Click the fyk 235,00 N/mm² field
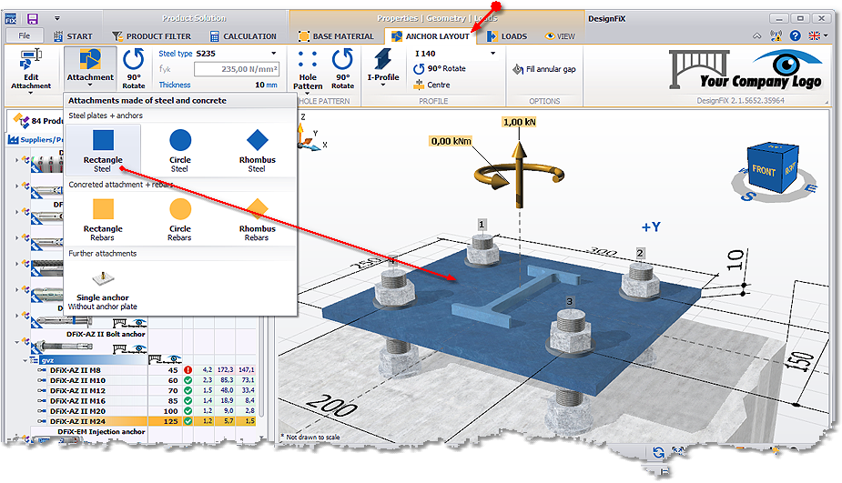Image resolution: width=842 pixels, height=483 pixels. click(x=237, y=69)
